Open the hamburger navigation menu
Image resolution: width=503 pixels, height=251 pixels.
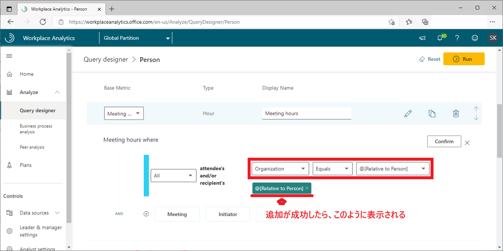click(x=9, y=56)
